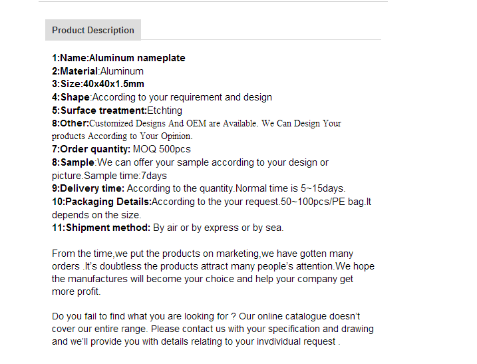Select the Size 40x40x1.5mm line

[x=98, y=84]
